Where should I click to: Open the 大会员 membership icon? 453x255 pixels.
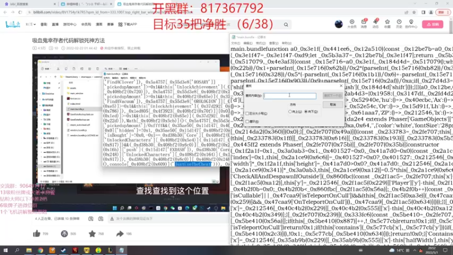(x=352, y=24)
